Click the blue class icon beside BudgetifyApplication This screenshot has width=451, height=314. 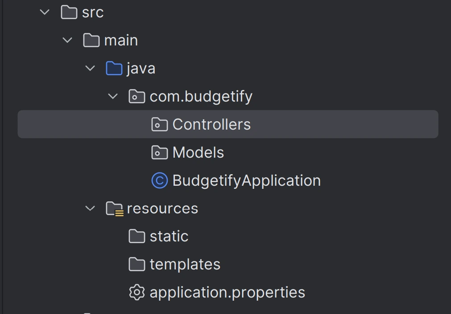pyautogui.click(x=159, y=180)
